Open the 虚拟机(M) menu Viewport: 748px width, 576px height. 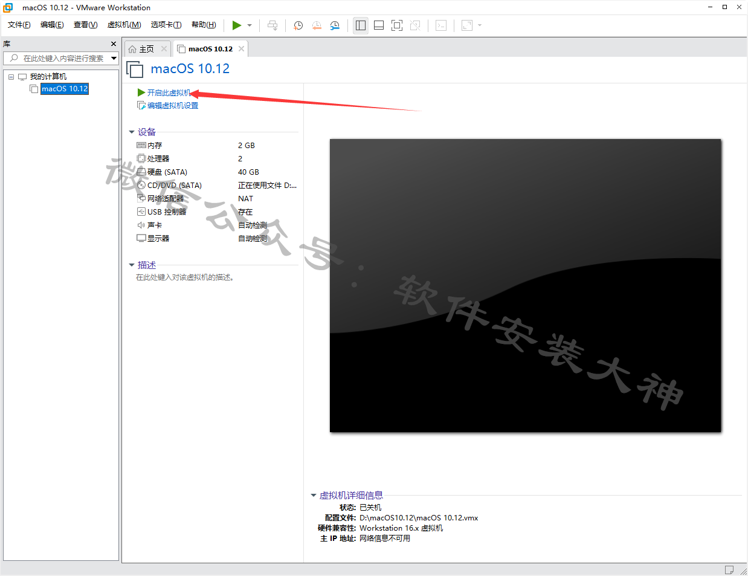tap(124, 25)
